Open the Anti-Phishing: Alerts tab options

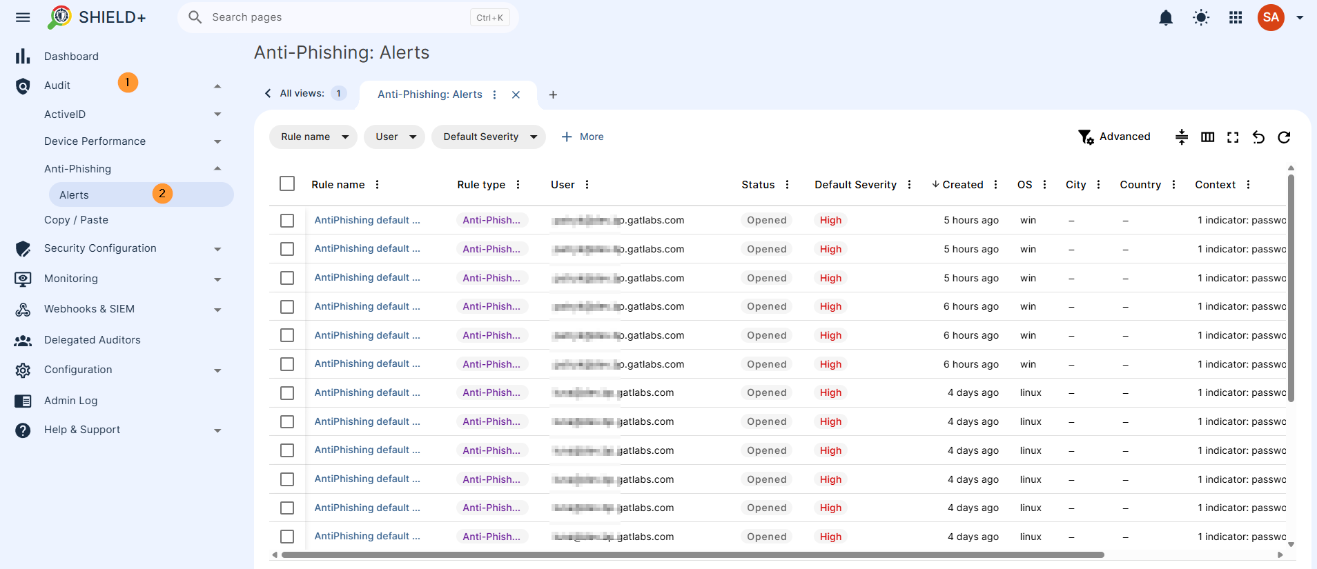pyautogui.click(x=494, y=95)
